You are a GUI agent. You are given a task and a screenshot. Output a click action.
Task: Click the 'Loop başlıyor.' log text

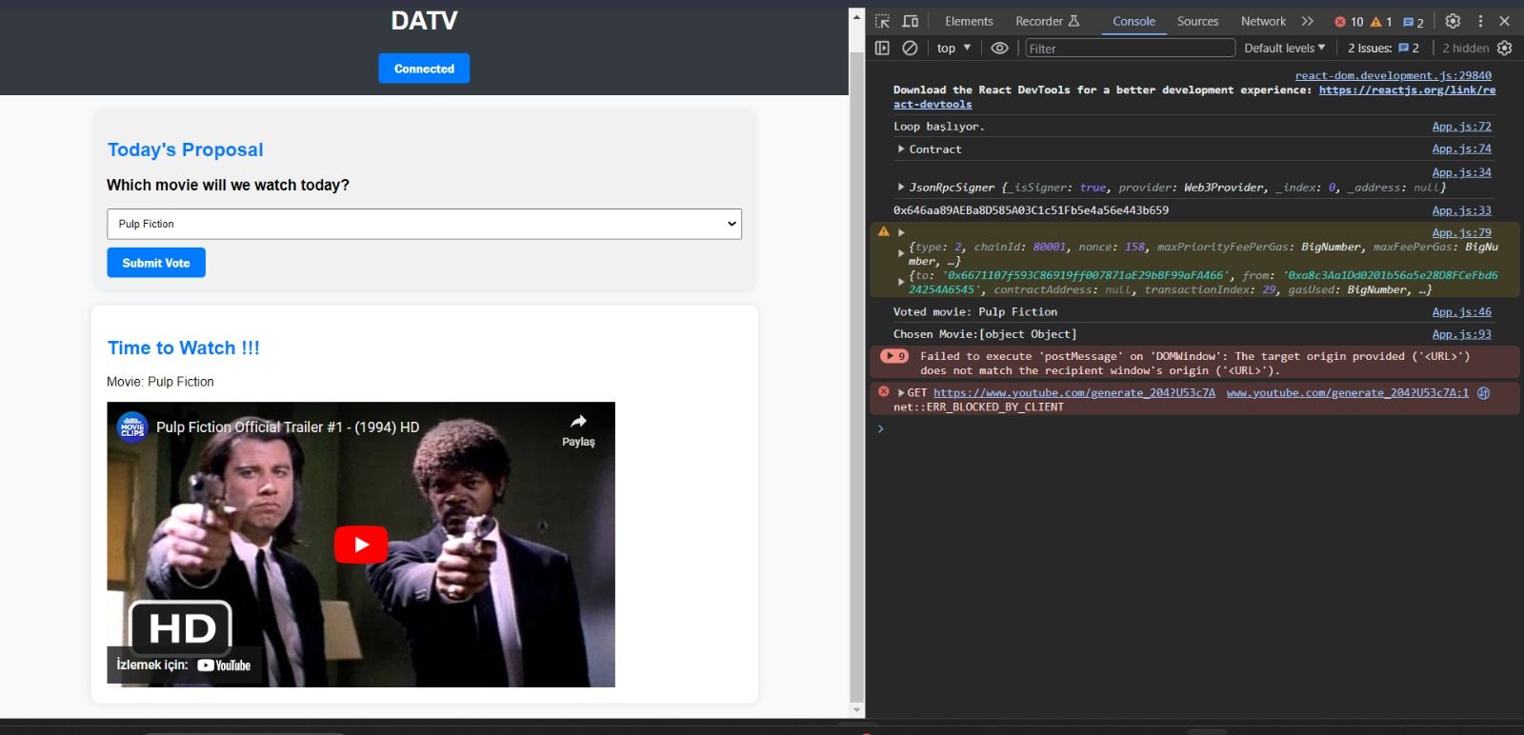click(x=939, y=127)
